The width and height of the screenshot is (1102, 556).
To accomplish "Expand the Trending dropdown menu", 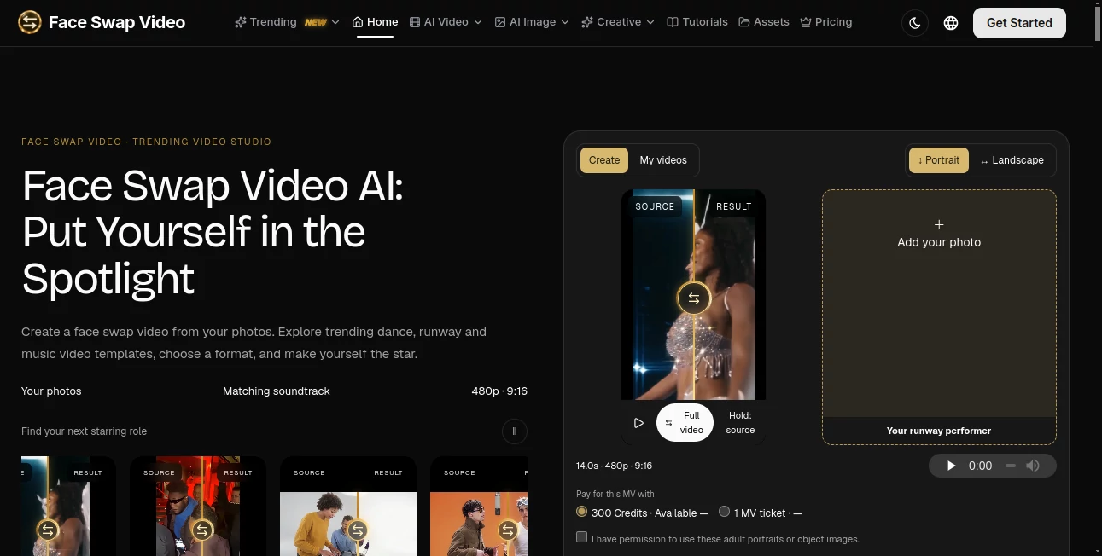I will pos(335,22).
